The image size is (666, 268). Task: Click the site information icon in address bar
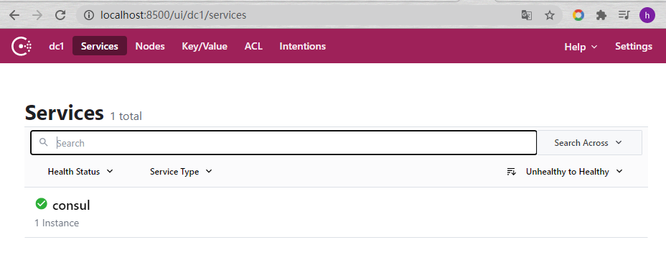pos(89,15)
